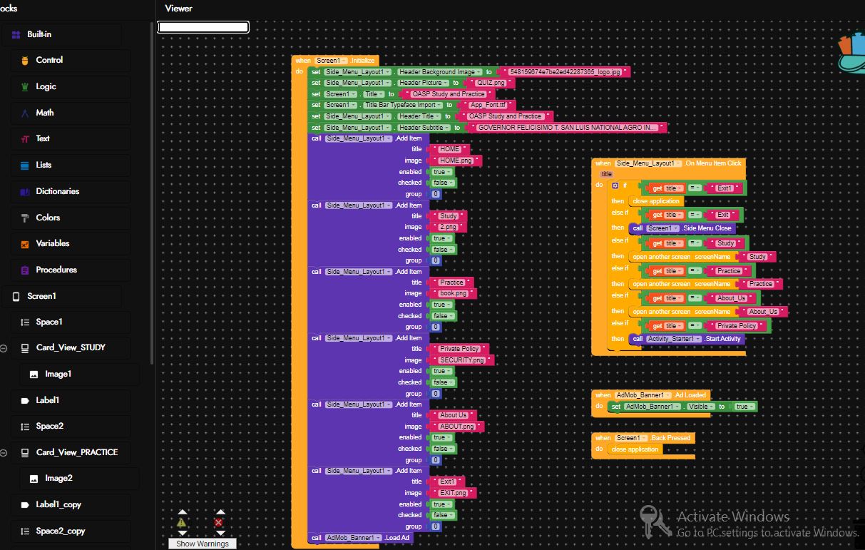Collapse the Card_View_PRACTICE tree node
The image size is (865, 550).
click(4, 452)
